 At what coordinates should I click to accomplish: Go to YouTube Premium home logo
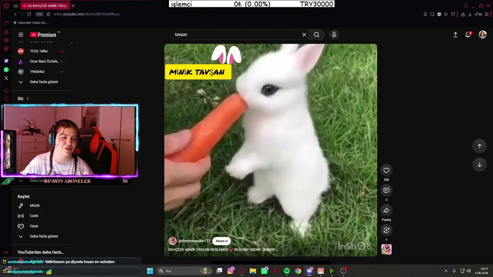pyautogui.click(x=43, y=35)
